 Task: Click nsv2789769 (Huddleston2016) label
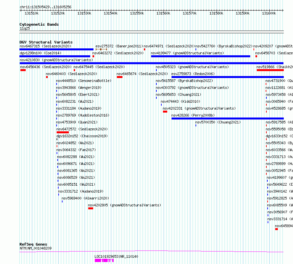pyautogui.click(x=83, y=115)
